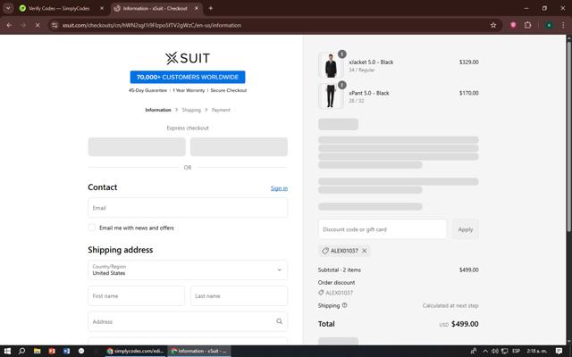The width and height of the screenshot is (572, 357).
Task: Click the Sign in link
Action: [279, 188]
